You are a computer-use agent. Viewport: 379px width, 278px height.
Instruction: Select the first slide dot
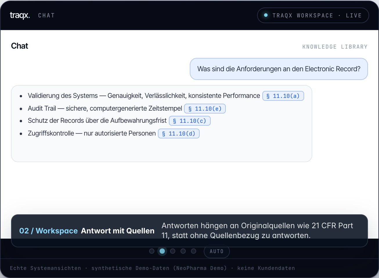pos(152,251)
